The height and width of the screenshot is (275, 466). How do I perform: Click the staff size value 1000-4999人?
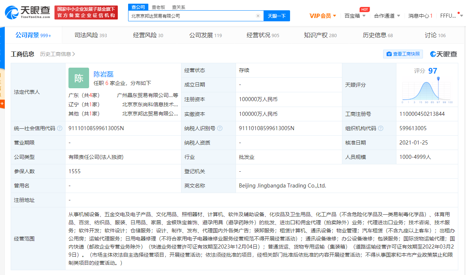(x=415, y=157)
